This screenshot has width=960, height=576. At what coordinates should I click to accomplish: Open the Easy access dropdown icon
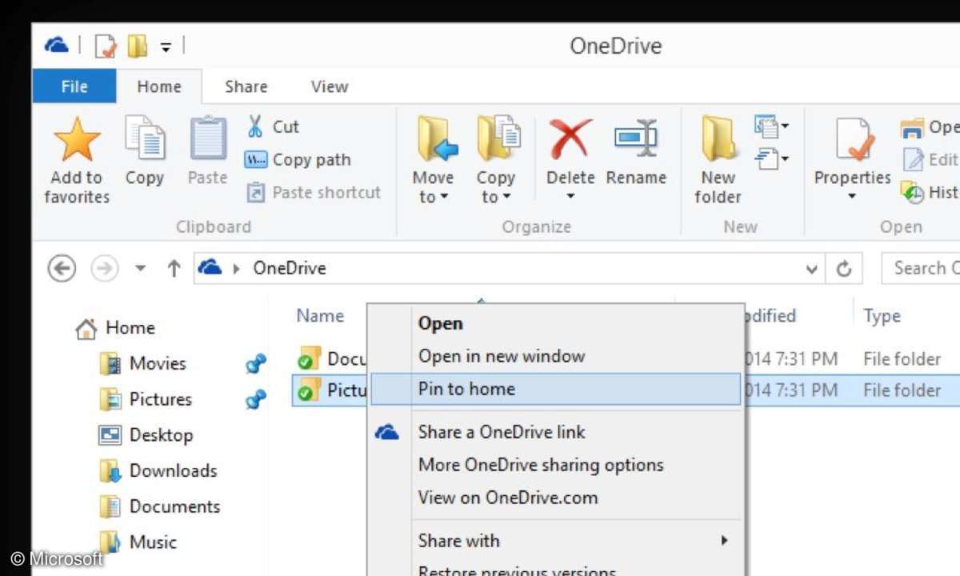click(771, 158)
